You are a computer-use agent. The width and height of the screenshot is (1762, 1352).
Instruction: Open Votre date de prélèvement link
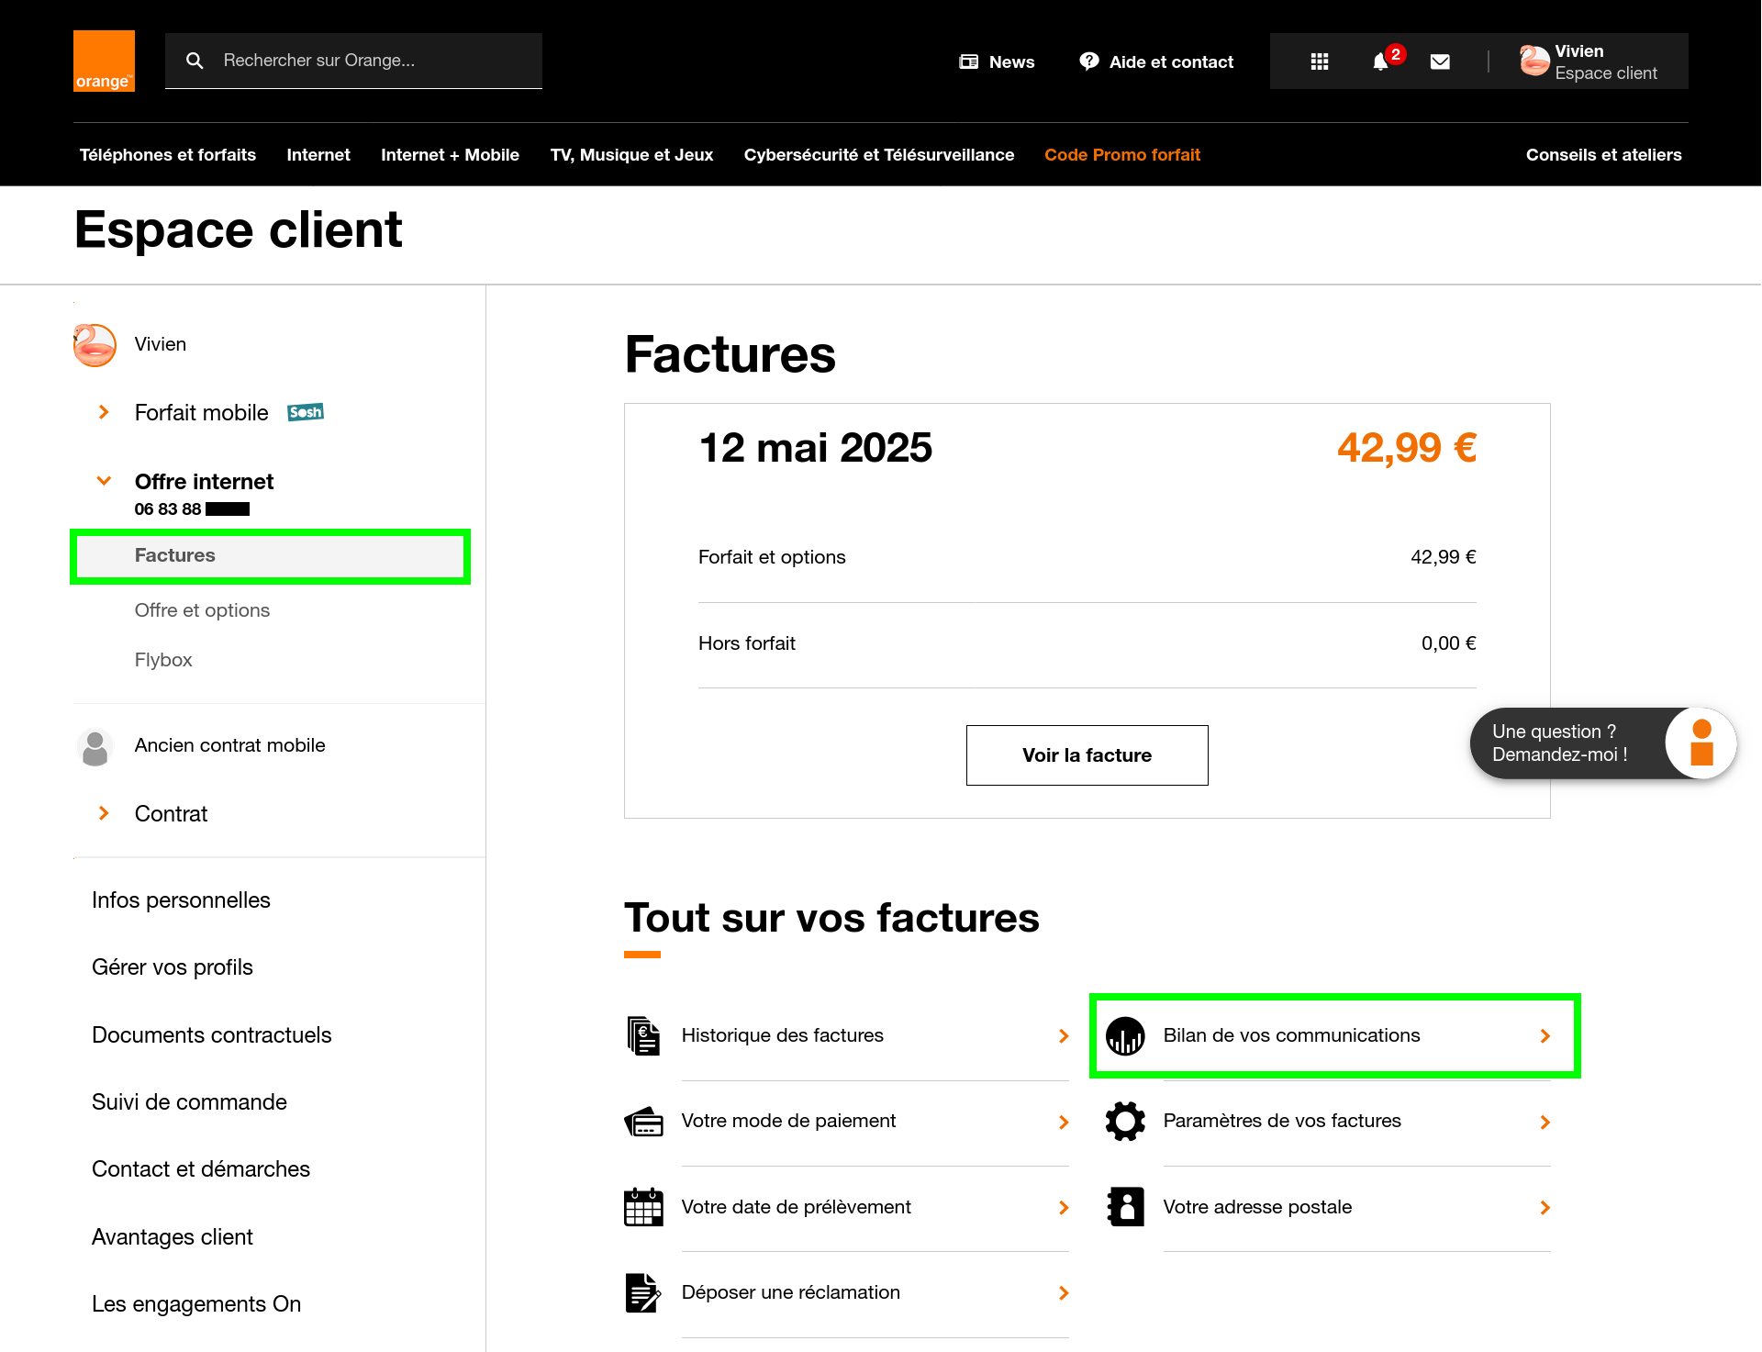pyautogui.click(x=796, y=1207)
